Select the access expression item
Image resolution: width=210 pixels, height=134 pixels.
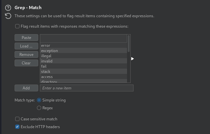coord(83,77)
